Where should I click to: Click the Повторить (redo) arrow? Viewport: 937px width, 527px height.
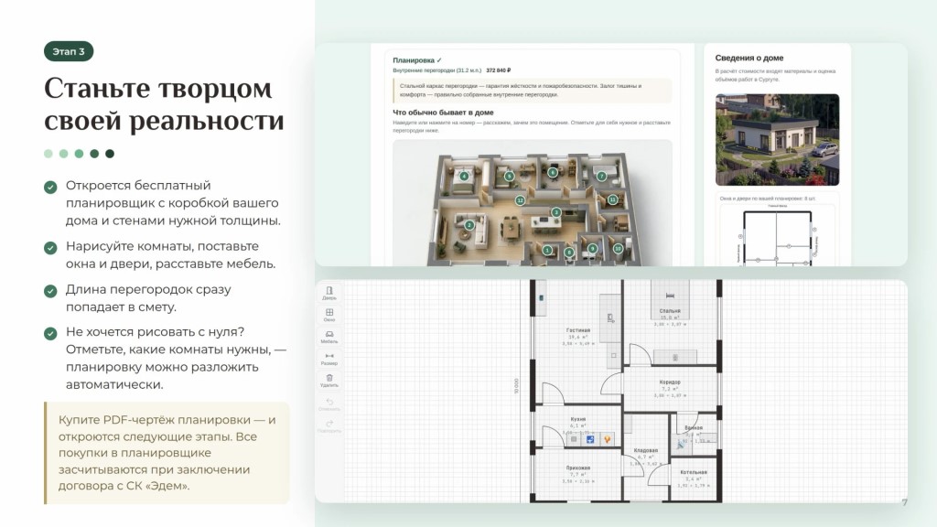click(x=329, y=426)
